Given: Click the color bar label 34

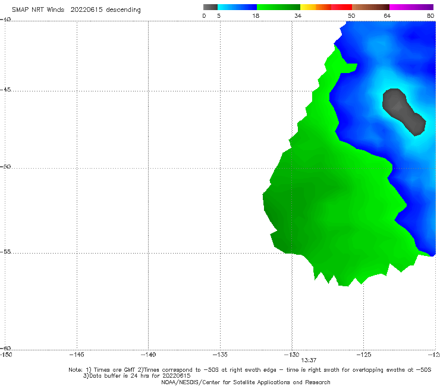Looking at the screenshot, I should point(298,16).
